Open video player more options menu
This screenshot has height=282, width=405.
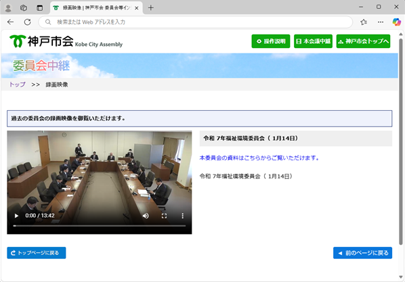coord(183,216)
